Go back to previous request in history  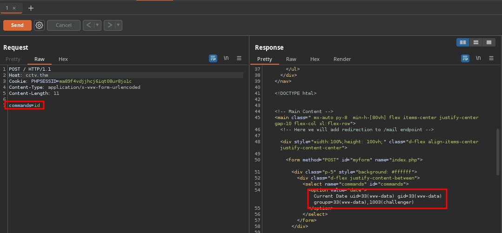(x=88, y=26)
